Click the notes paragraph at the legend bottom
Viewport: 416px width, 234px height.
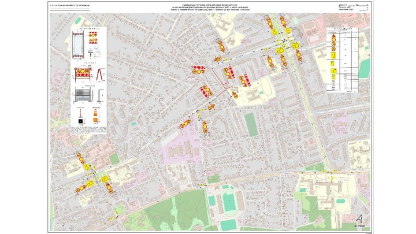(88, 129)
